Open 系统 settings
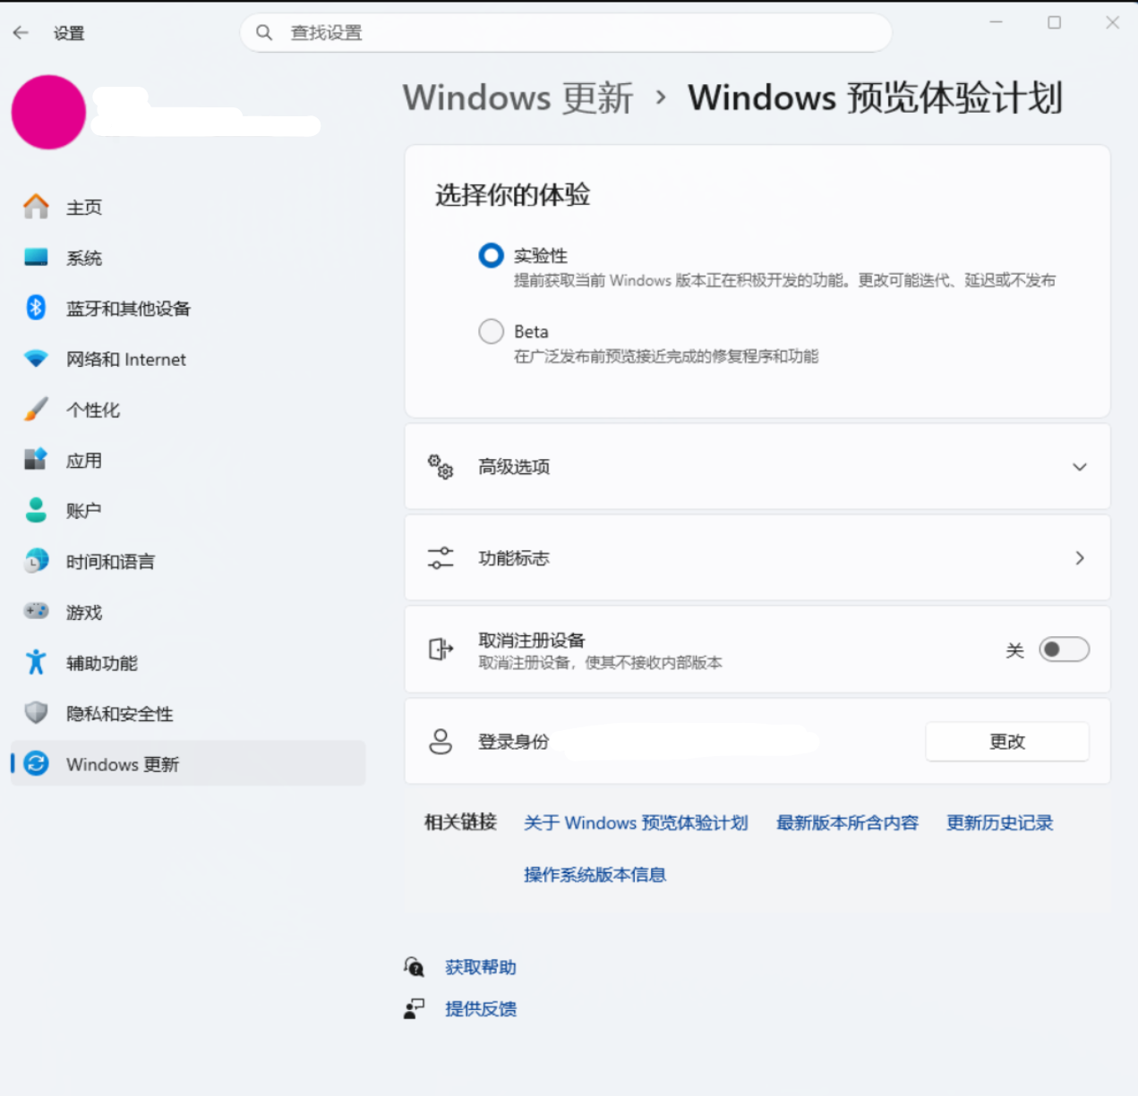This screenshot has width=1138, height=1096. pos(188,258)
